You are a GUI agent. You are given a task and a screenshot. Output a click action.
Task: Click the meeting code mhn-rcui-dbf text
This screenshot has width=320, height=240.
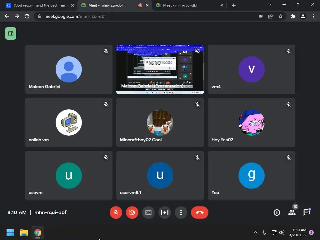pos(50,212)
